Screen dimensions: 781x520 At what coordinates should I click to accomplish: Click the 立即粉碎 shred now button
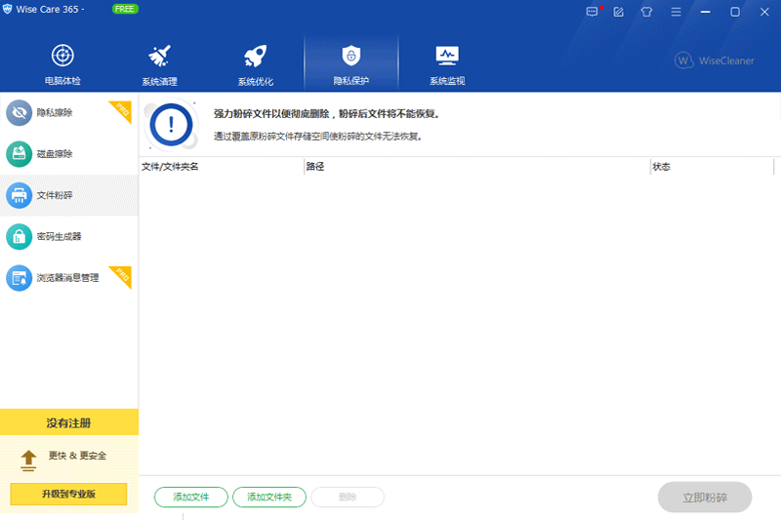[x=704, y=498]
